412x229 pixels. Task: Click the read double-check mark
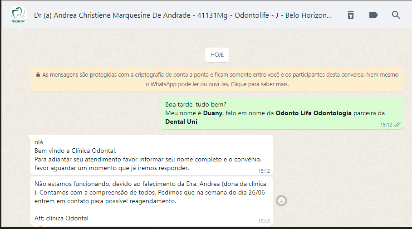[x=397, y=125]
